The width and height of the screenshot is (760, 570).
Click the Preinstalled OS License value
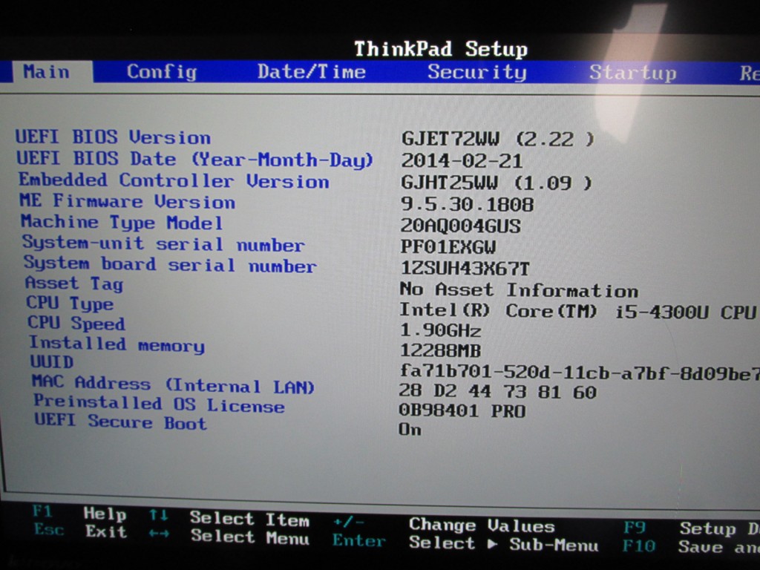point(462,411)
